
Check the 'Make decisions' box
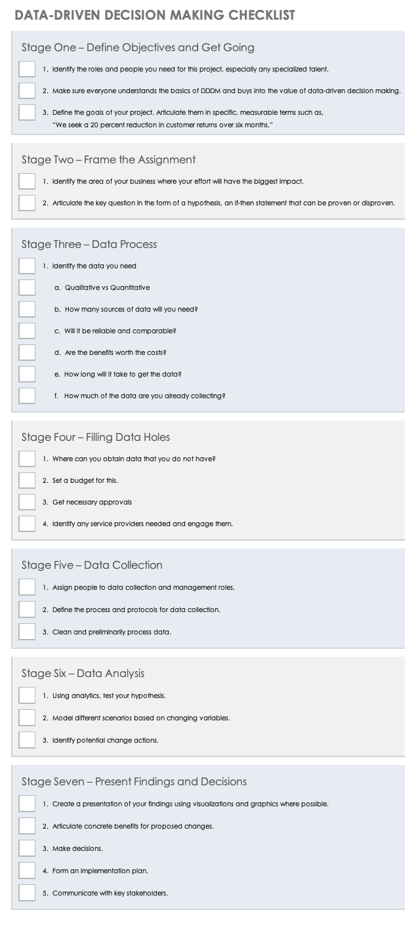(x=27, y=848)
